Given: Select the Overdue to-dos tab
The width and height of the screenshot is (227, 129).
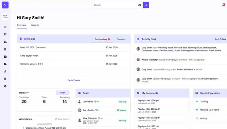Looking at the screenshot, I should pyautogui.click(x=121, y=39).
